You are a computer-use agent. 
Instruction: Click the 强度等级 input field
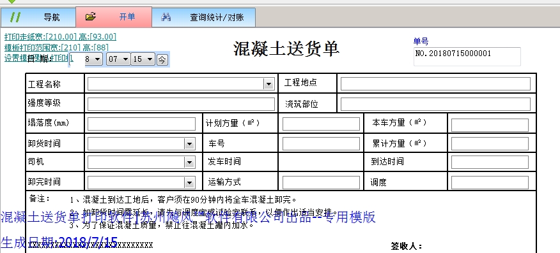(x=181, y=105)
